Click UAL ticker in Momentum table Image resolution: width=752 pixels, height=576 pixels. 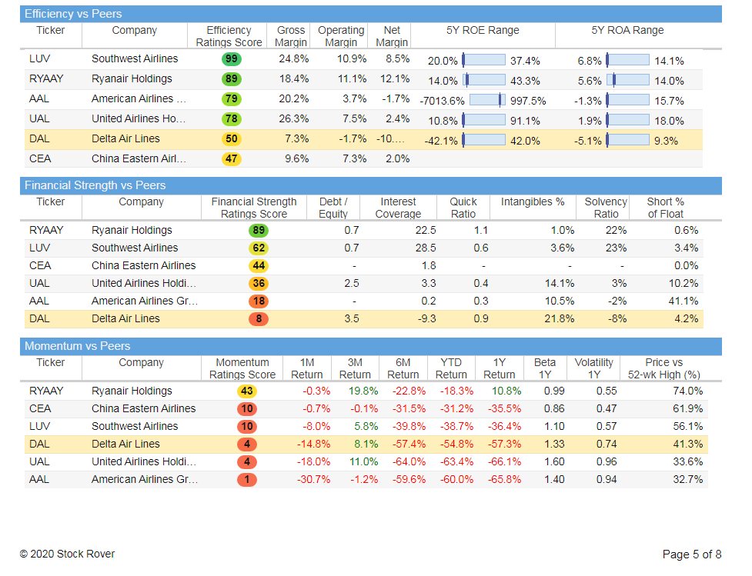[39, 462]
